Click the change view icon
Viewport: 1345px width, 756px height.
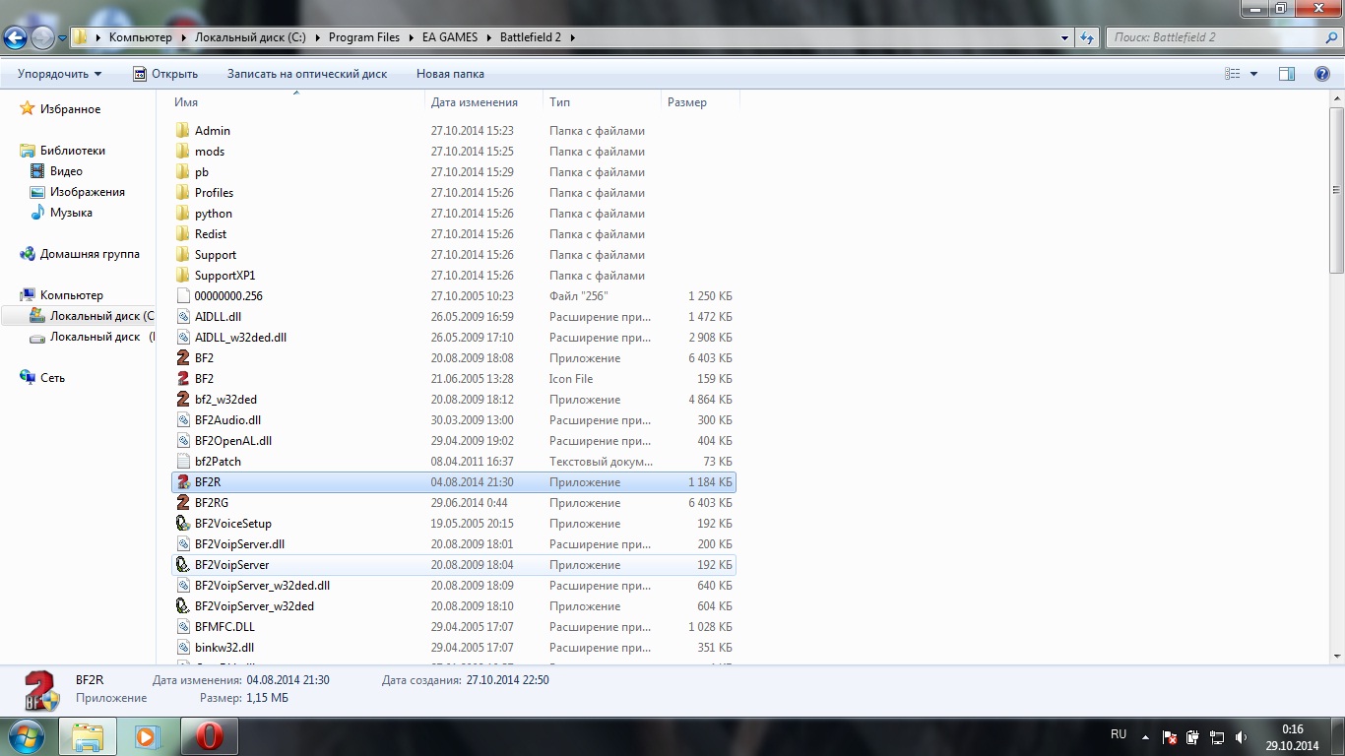1232,74
